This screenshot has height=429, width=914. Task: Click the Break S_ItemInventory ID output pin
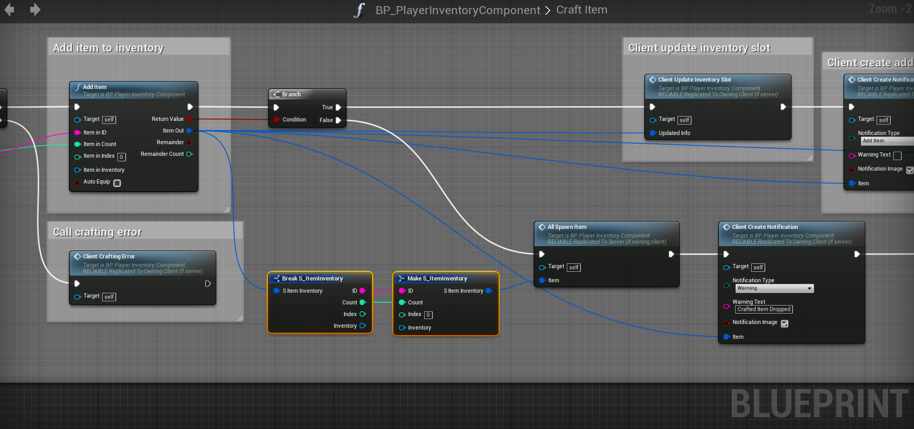(x=363, y=291)
